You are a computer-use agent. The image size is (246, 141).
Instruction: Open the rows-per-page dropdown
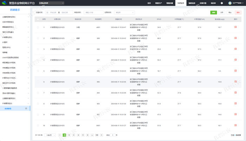tap(50, 135)
